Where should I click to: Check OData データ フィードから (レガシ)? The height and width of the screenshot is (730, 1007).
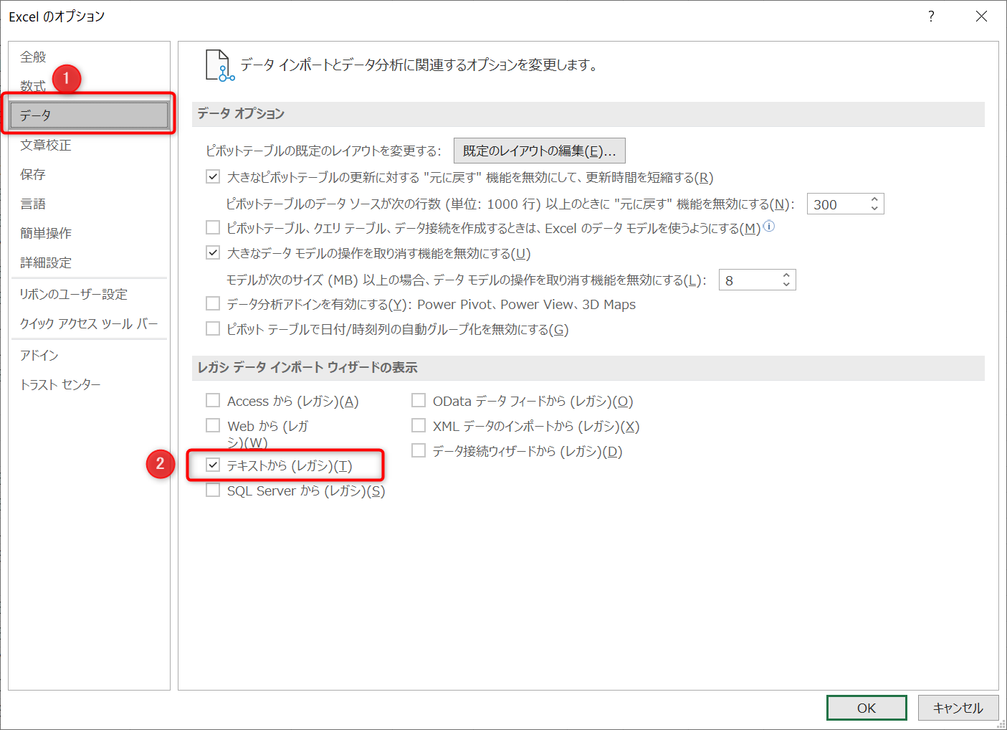419,400
